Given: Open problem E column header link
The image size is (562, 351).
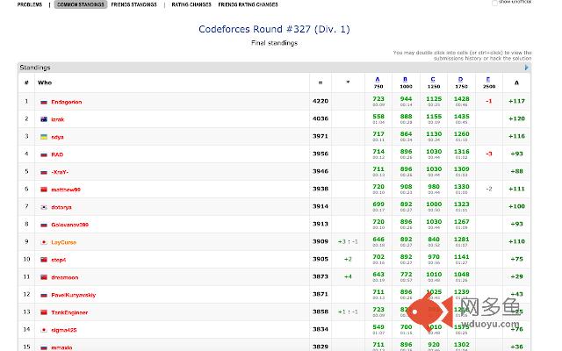Looking at the screenshot, I should (x=488, y=79).
